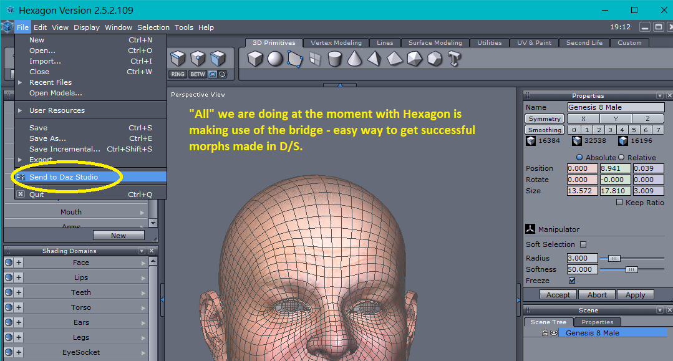Viewport: 673px width, 361px height.
Task: Uncheck the Freeze checkbox
Action: 572,281
